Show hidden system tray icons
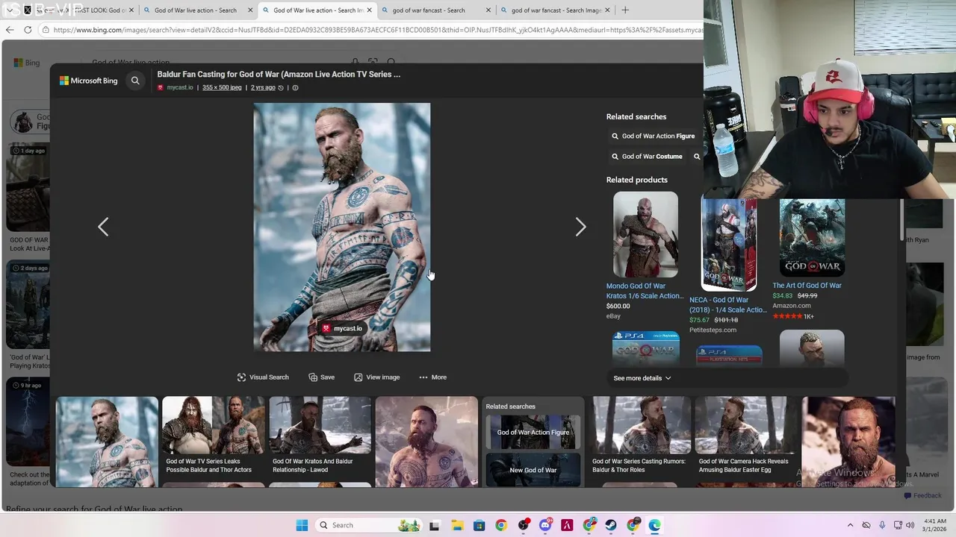Screen dimensions: 956x537 tap(850, 525)
